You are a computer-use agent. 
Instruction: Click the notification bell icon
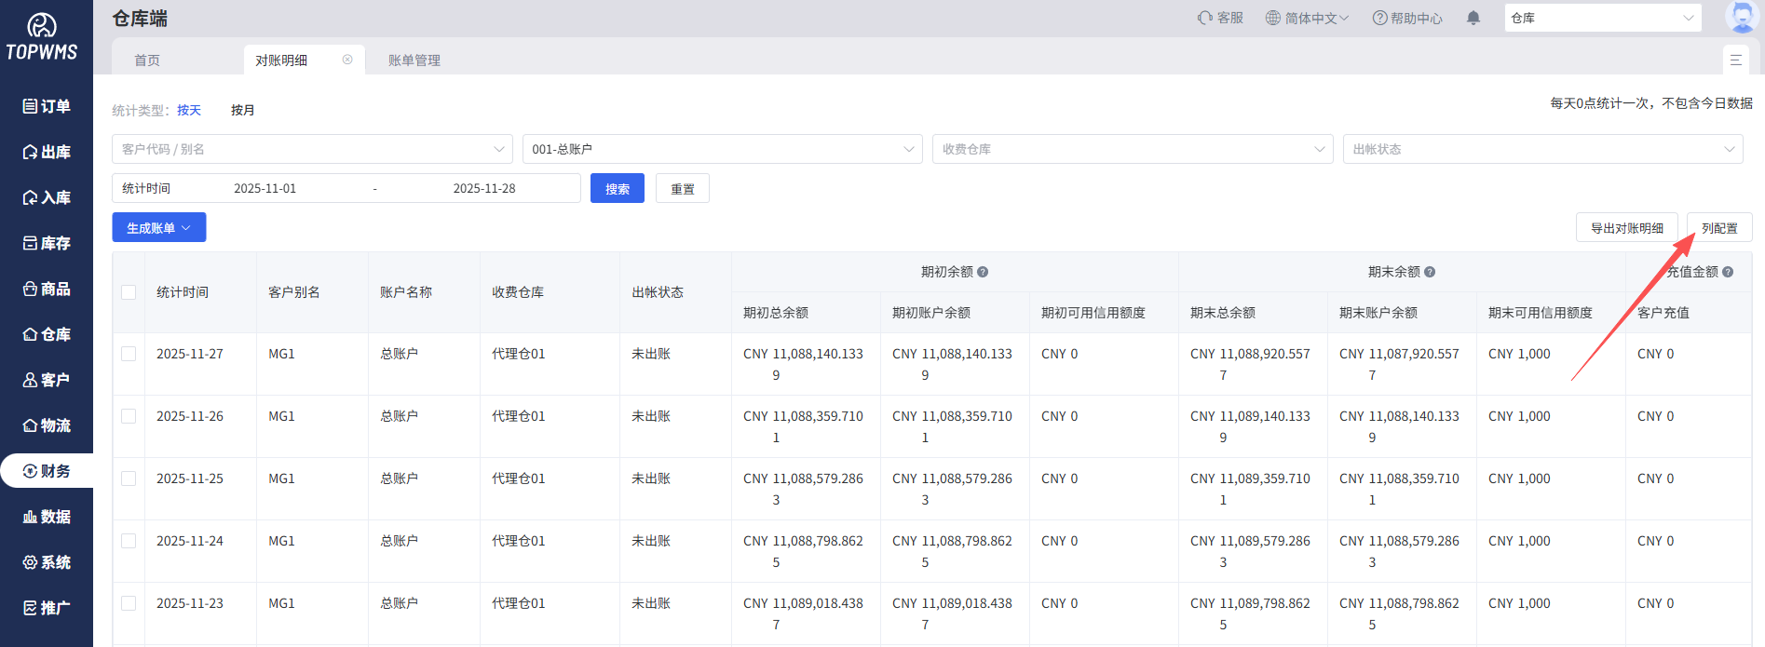tap(1473, 18)
